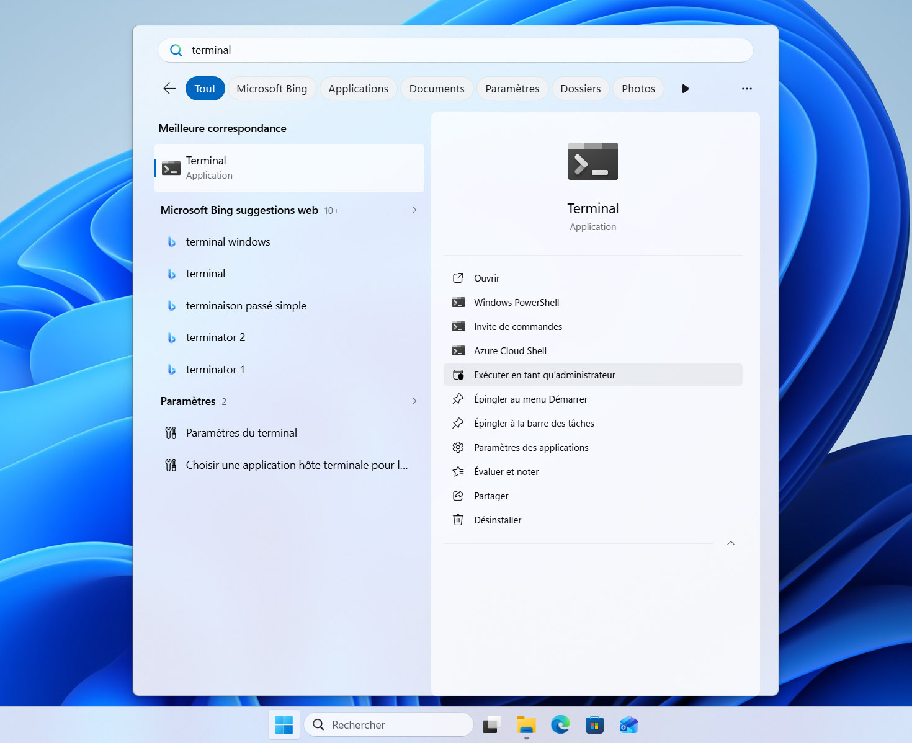The height and width of the screenshot is (743, 912).
Task: Click the Bing icon beside 'terminaison passé simple'
Action: (x=172, y=306)
